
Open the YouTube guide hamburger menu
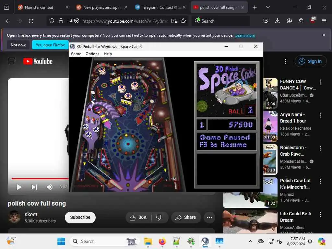pyautogui.click(x=12, y=61)
